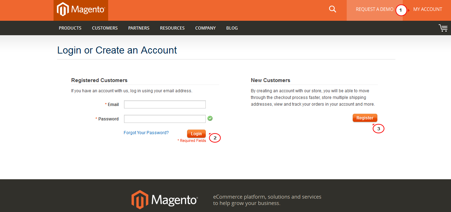This screenshot has height=212, width=451.
Task: Open the search magnifier icon
Action: pyautogui.click(x=332, y=9)
